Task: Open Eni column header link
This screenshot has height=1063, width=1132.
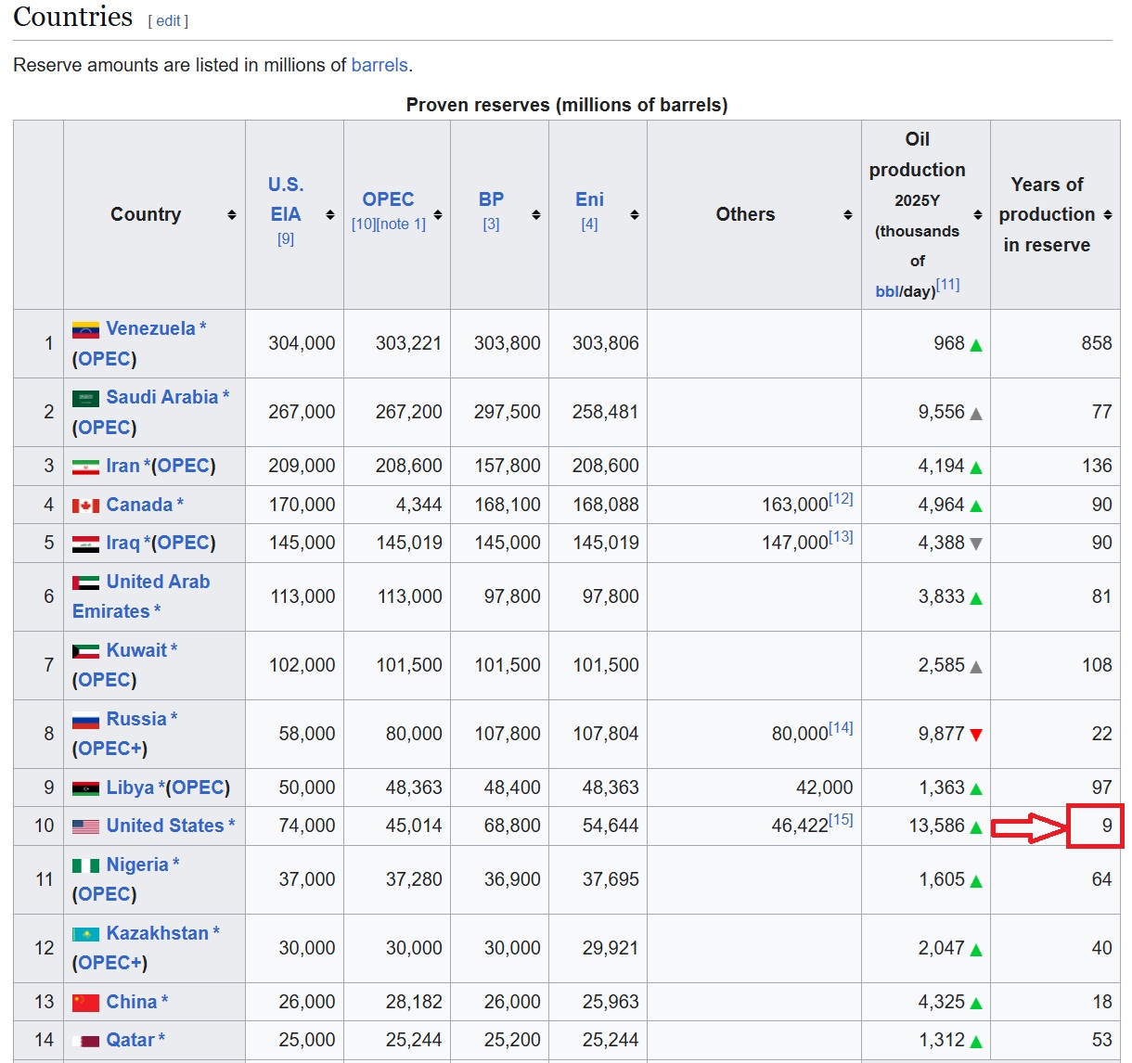Action: coord(589,199)
